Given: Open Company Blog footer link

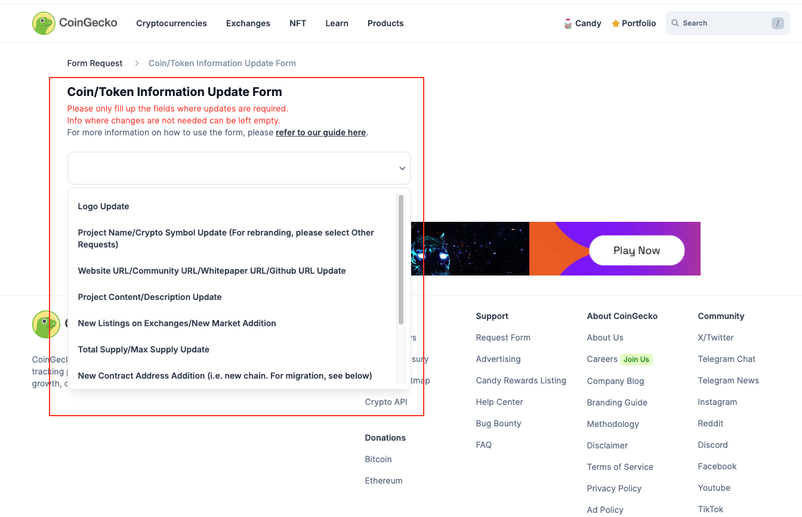Looking at the screenshot, I should click(615, 381).
